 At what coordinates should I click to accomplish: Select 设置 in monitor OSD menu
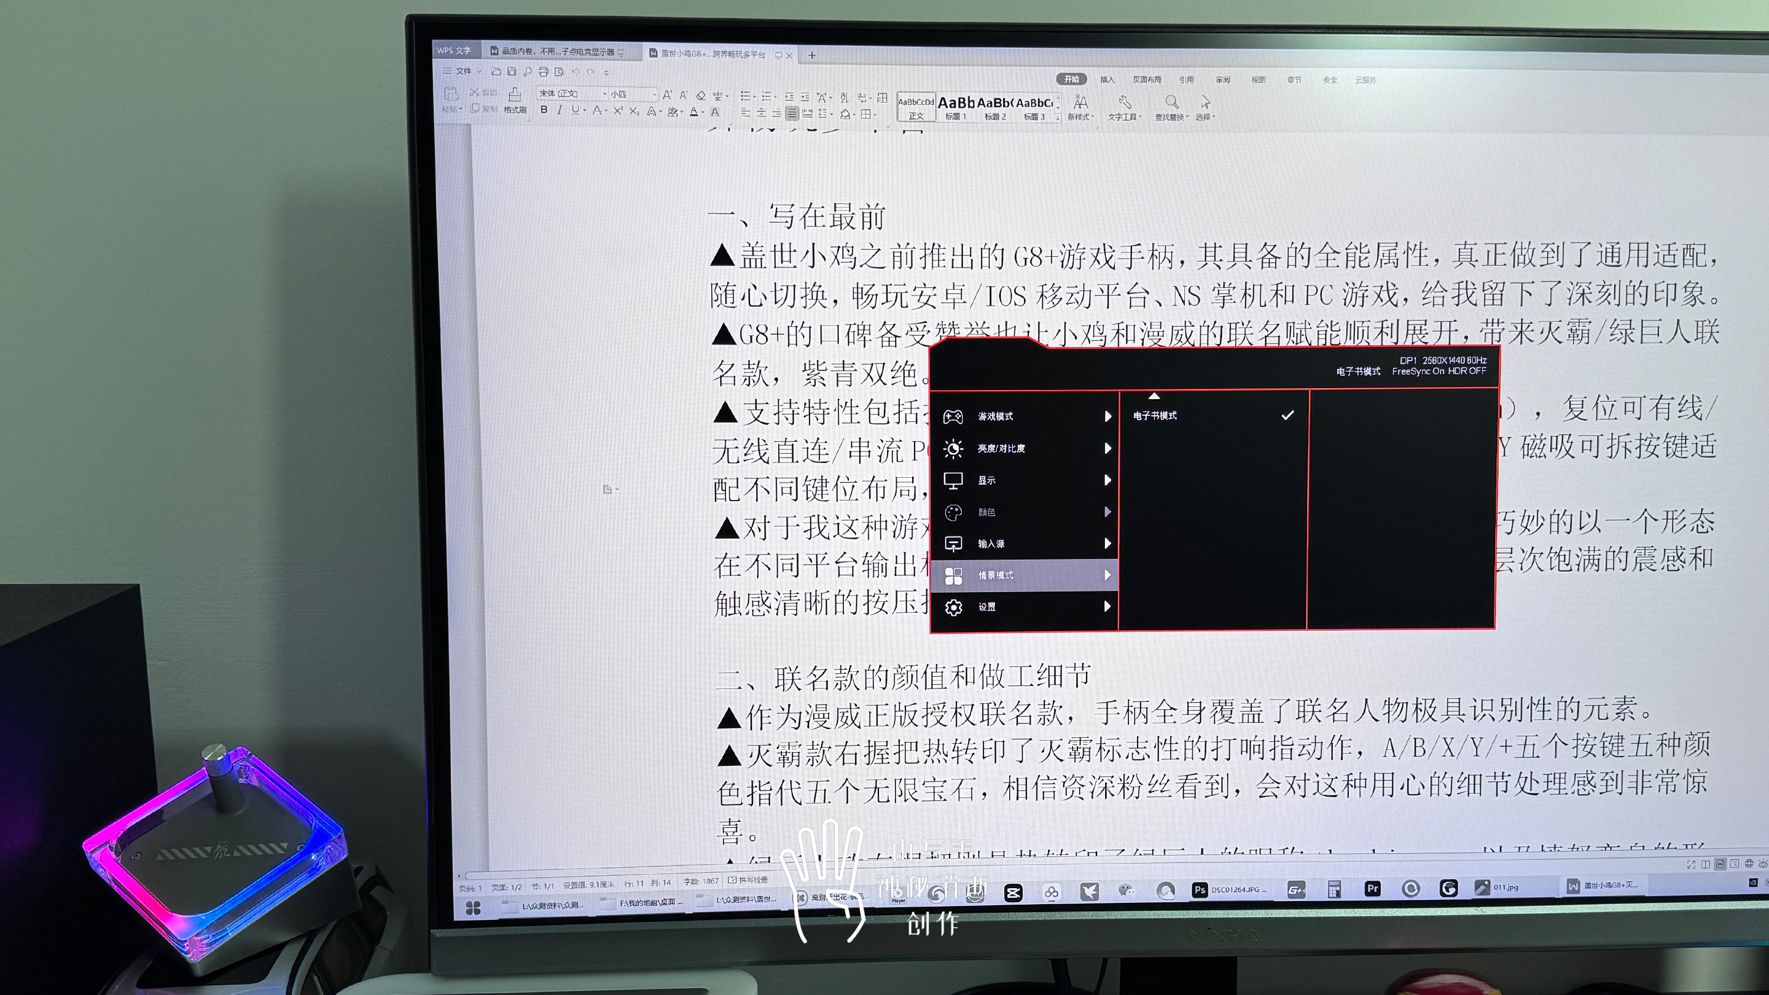[1025, 606]
